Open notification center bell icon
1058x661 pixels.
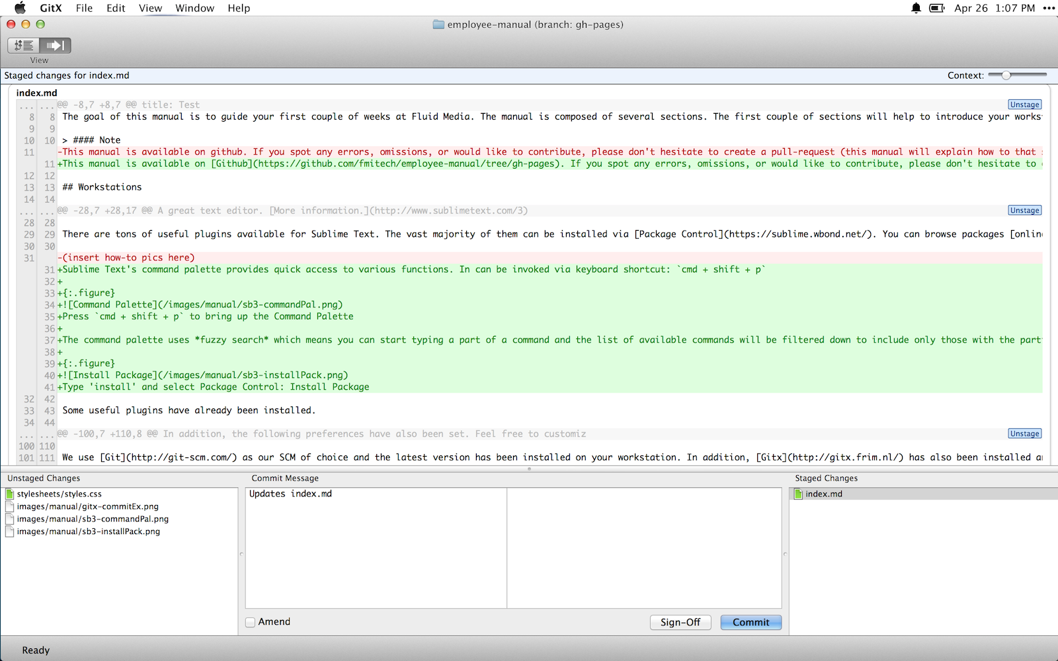916,8
